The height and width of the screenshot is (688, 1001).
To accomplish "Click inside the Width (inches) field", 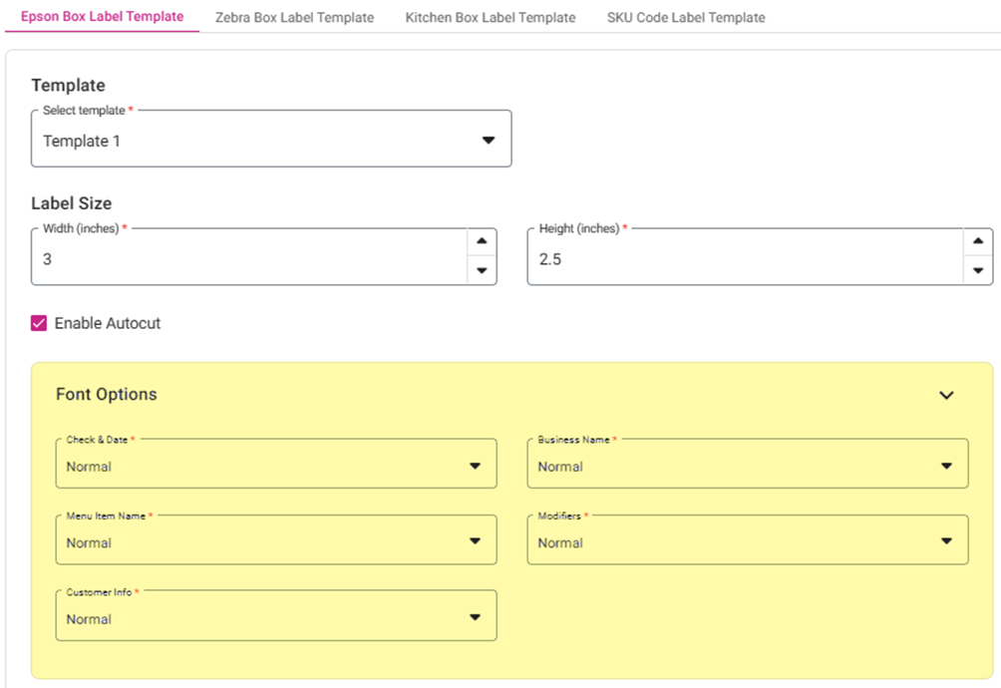I will tap(249, 259).
